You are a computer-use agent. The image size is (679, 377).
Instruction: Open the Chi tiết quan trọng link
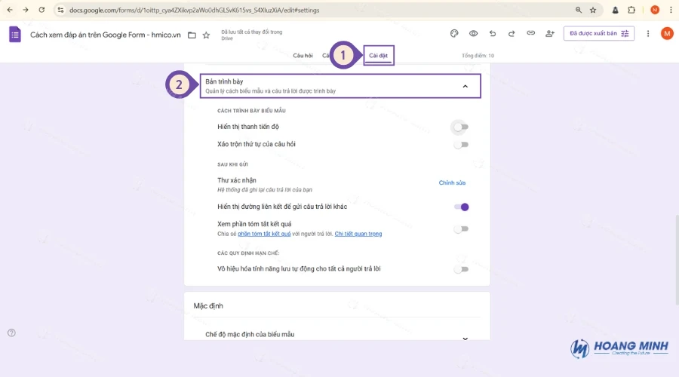[x=358, y=234]
